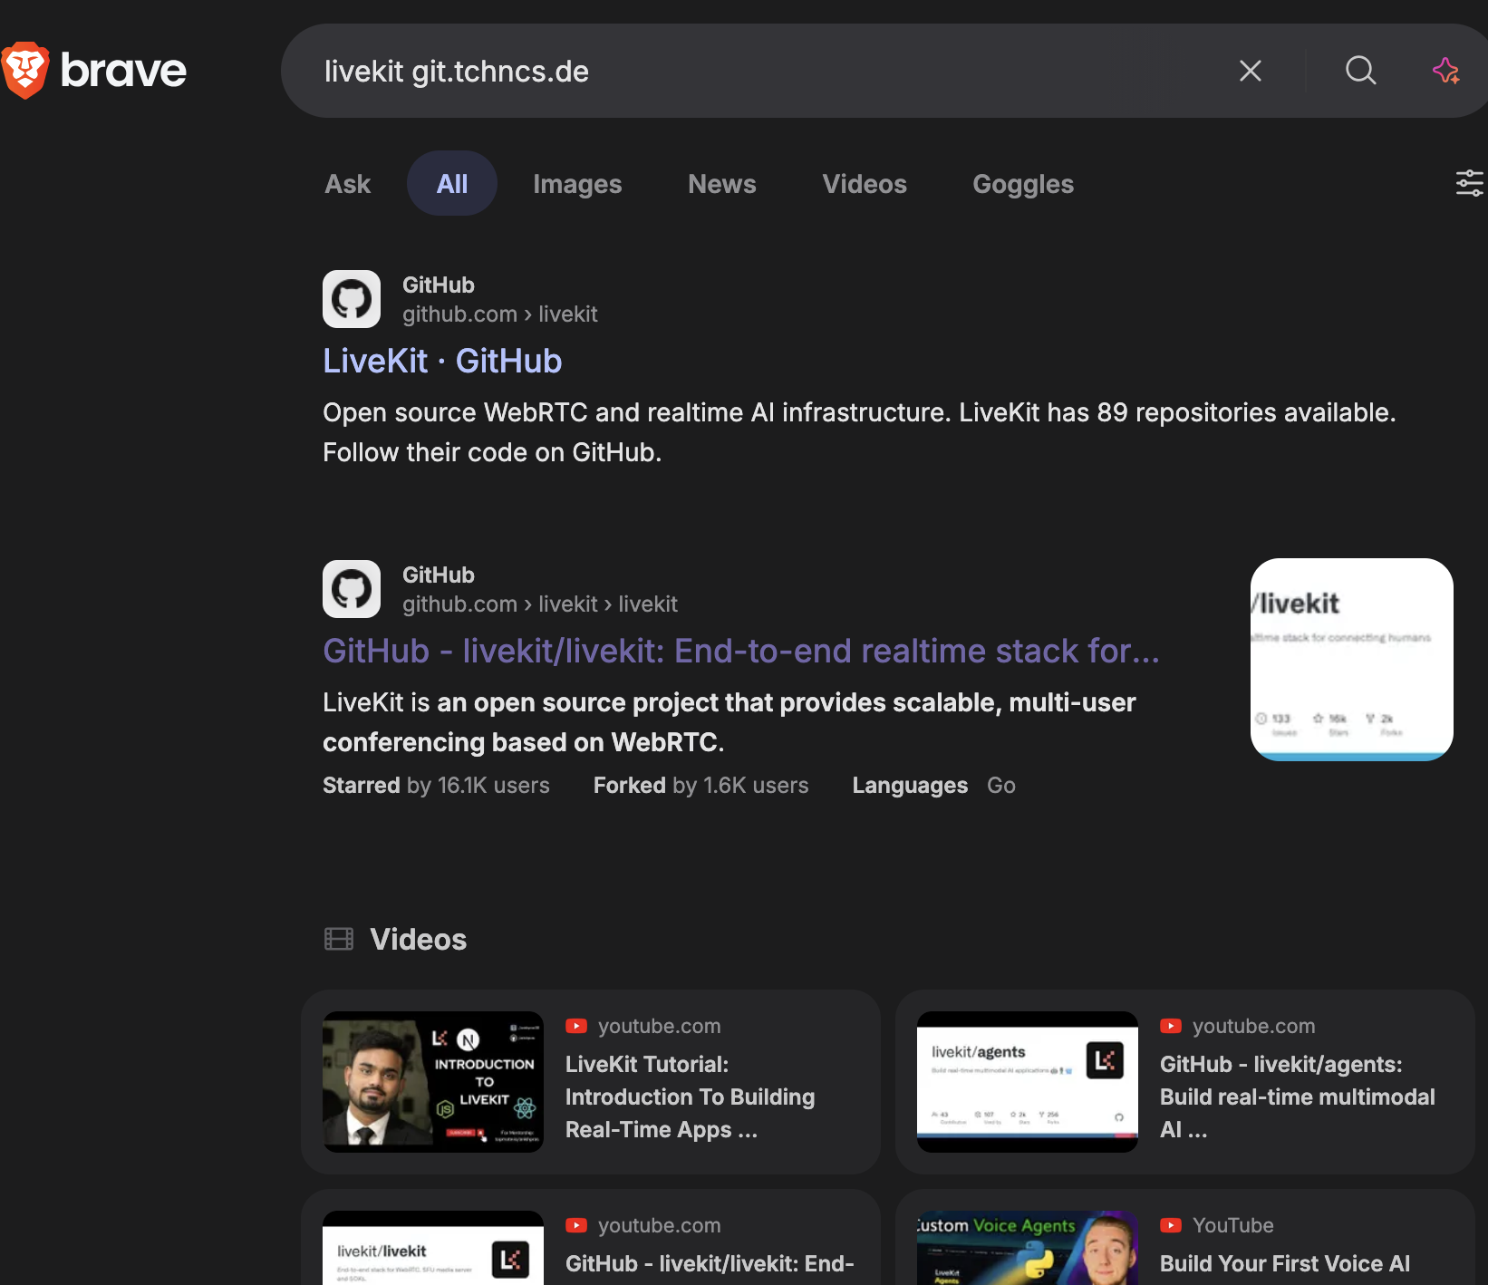Click the Videos section heading
This screenshot has width=1488, height=1285.
[x=418, y=939]
